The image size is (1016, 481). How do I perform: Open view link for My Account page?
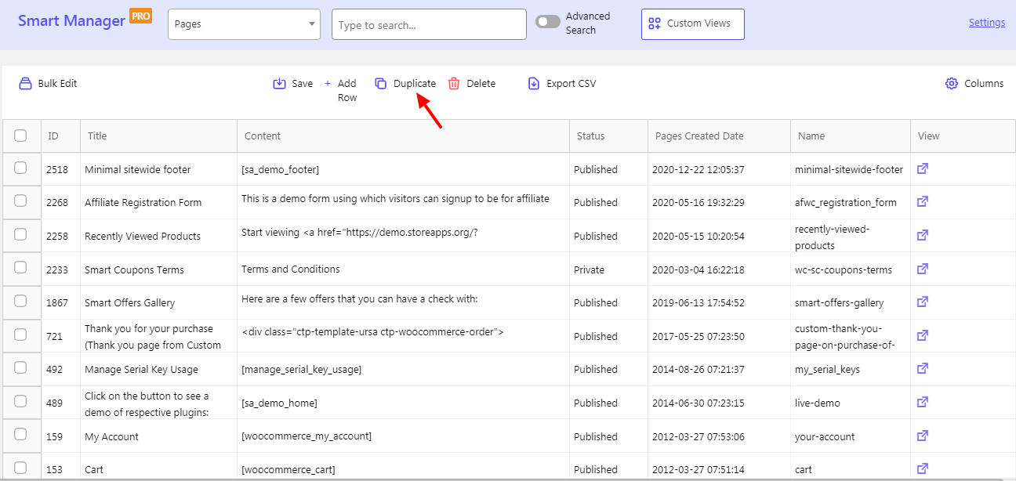tap(923, 436)
